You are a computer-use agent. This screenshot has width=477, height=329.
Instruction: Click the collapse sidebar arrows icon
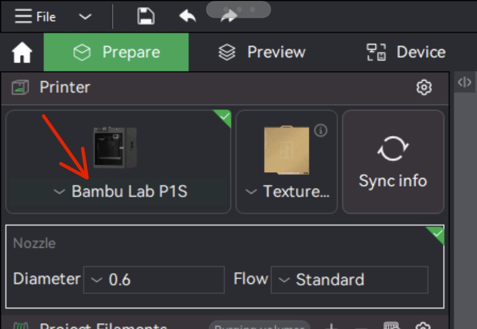click(464, 82)
